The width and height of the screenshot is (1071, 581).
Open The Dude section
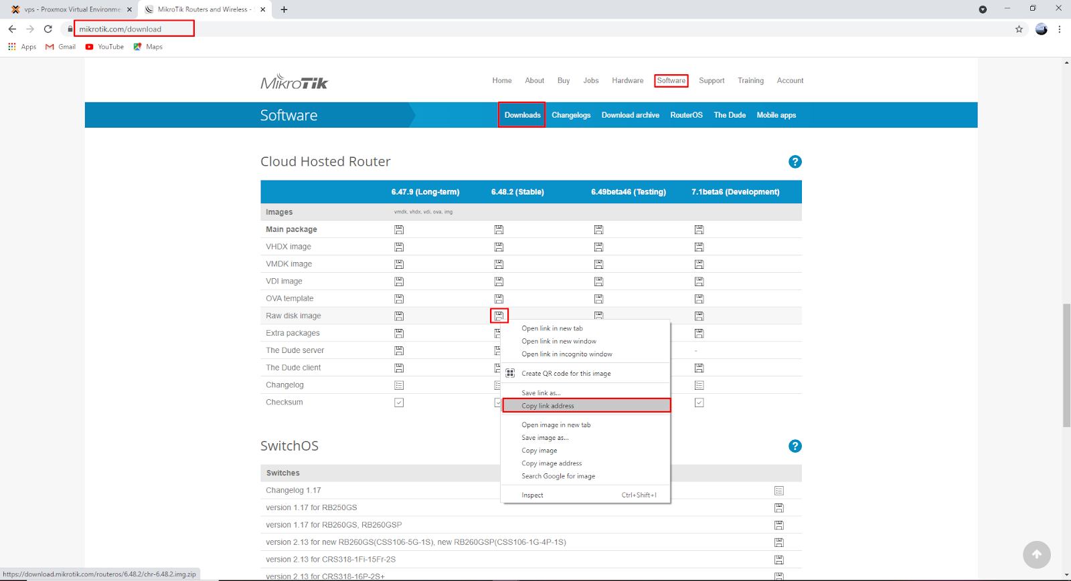(x=730, y=115)
